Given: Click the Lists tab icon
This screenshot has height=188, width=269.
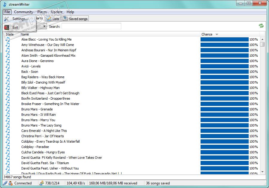Looking at the screenshot, I should click(x=49, y=19).
